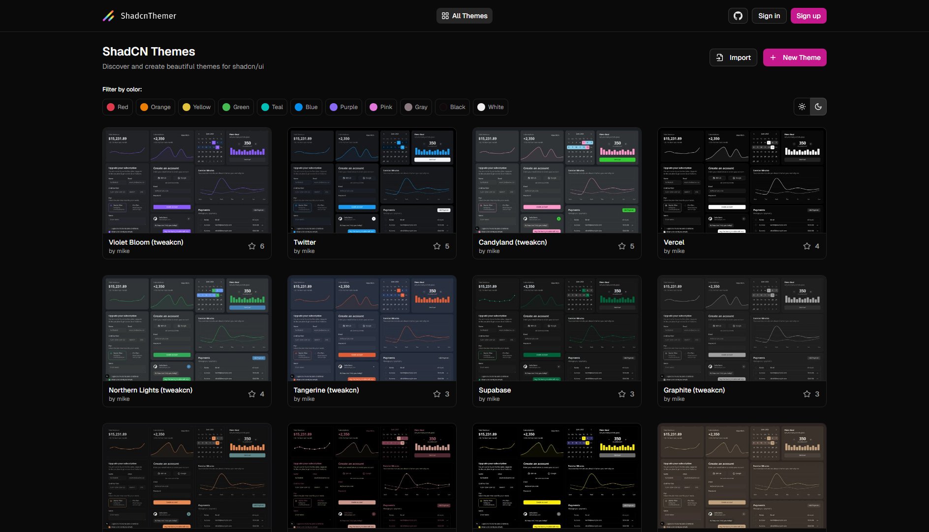Select the dark mode moon icon

pos(818,107)
